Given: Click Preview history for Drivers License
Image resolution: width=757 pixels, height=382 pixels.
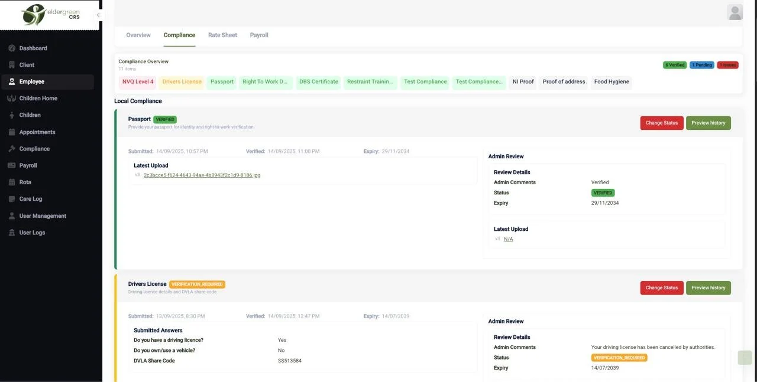Looking at the screenshot, I should coord(709,288).
